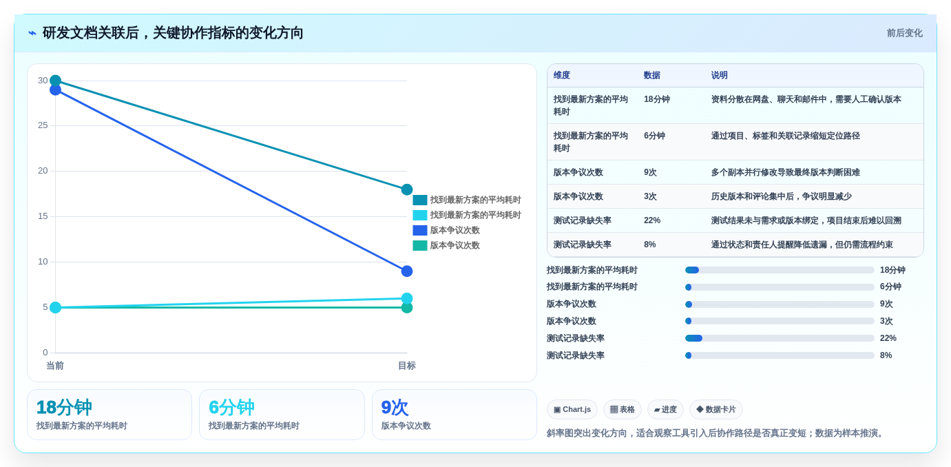Click the teal data point at value 18 on 目标
This screenshot has height=467, width=951.
[x=407, y=189]
